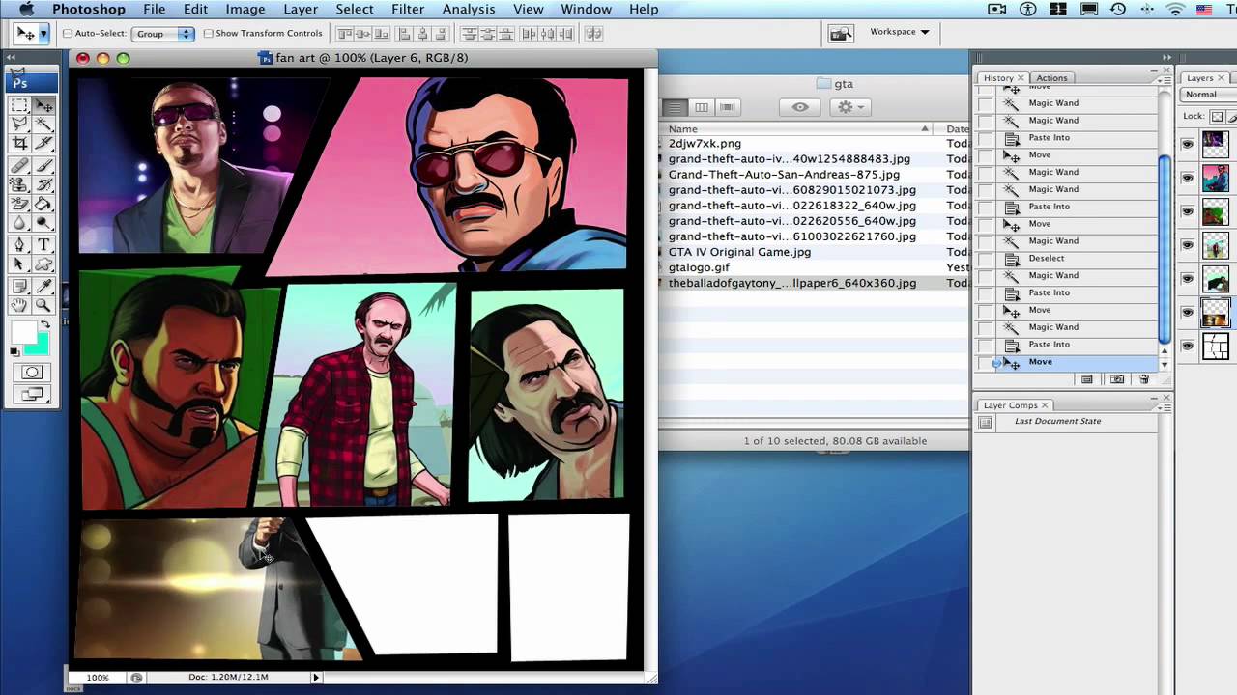
Task: Open the Workspace dropdown
Action: tap(899, 32)
